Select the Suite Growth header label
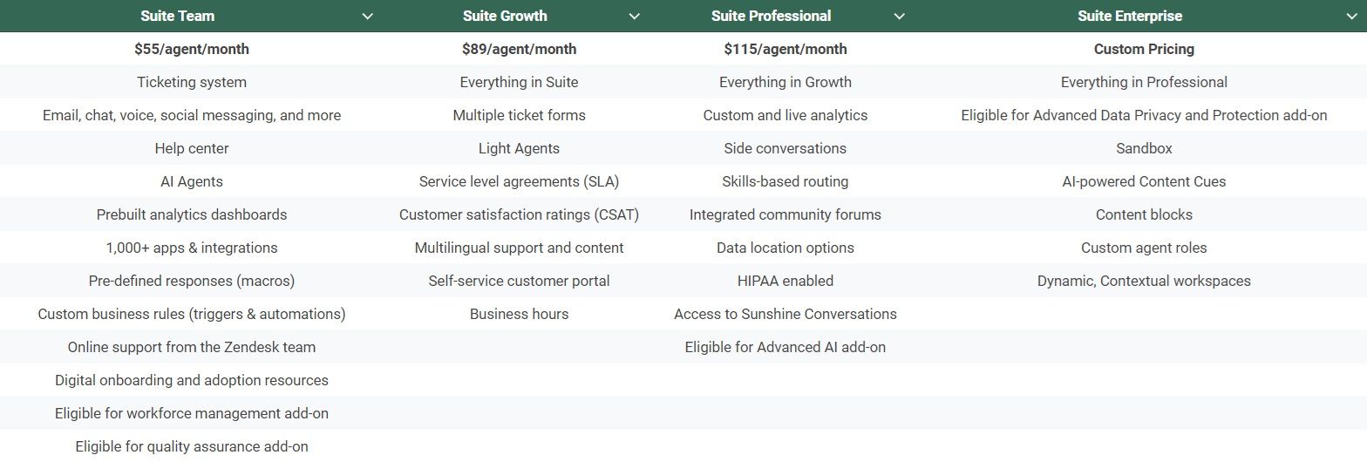 [x=505, y=16]
